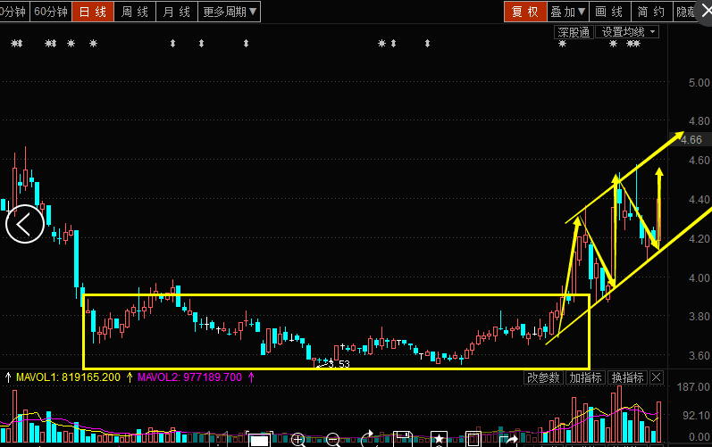This screenshot has width=712, height=447.
Task: Favorite the image with star icon
Action: (x=439, y=439)
